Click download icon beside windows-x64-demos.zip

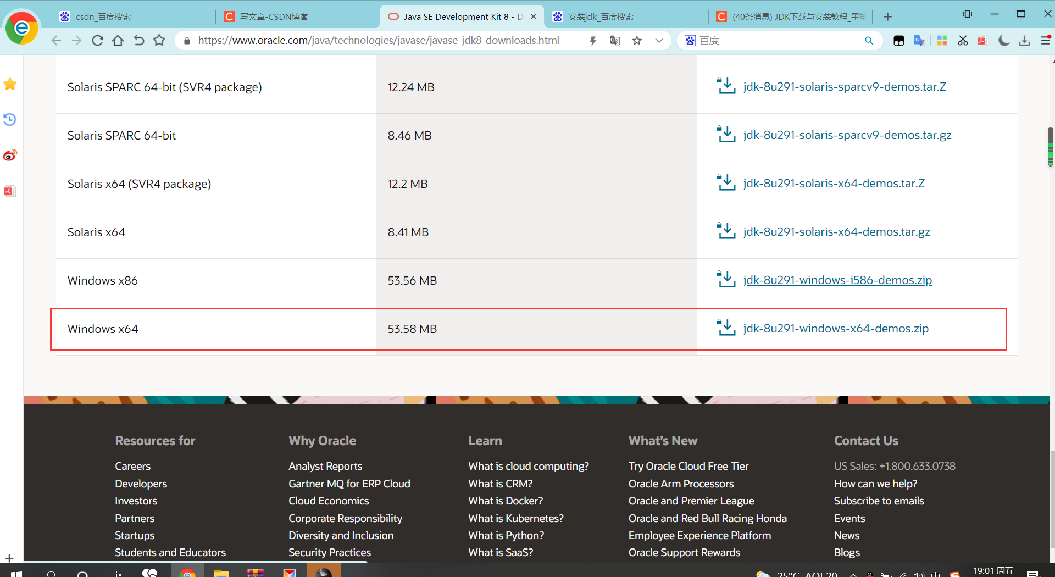coord(726,327)
